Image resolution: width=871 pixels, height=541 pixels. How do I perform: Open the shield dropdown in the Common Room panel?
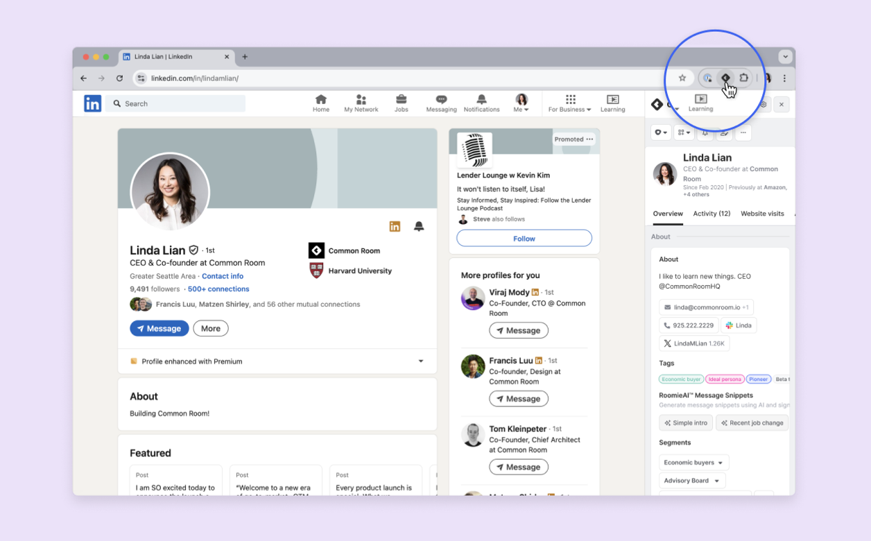pyautogui.click(x=661, y=132)
